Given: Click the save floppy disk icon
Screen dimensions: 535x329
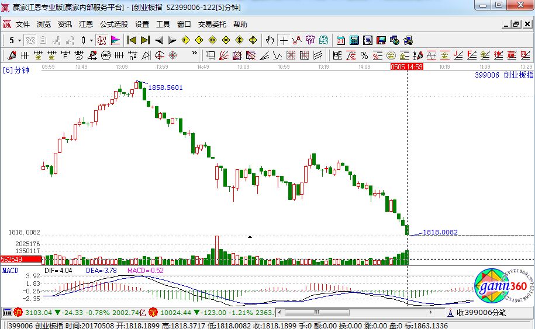Looking at the screenshot, I should (381, 40).
